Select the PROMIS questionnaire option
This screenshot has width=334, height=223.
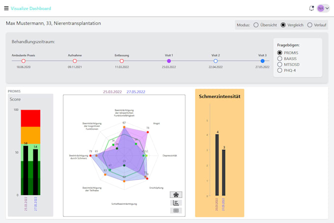[x=279, y=53]
